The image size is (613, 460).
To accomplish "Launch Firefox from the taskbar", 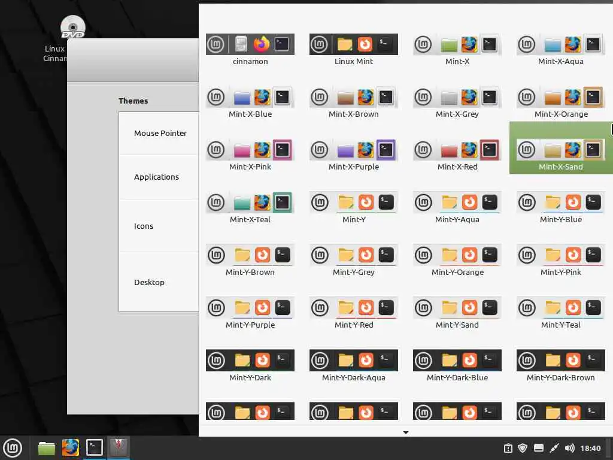I will click(71, 448).
